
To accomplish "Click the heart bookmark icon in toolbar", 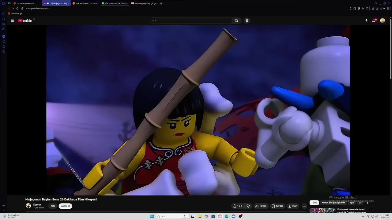I will tap(367, 9).
